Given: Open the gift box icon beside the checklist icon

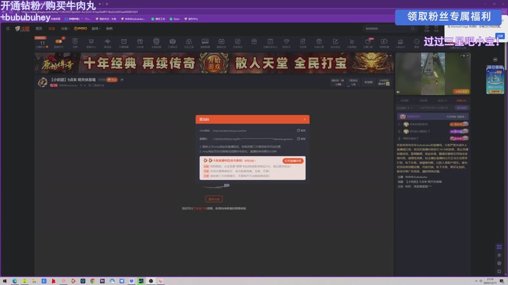Looking at the screenshot, I should (x=254, y=41).
